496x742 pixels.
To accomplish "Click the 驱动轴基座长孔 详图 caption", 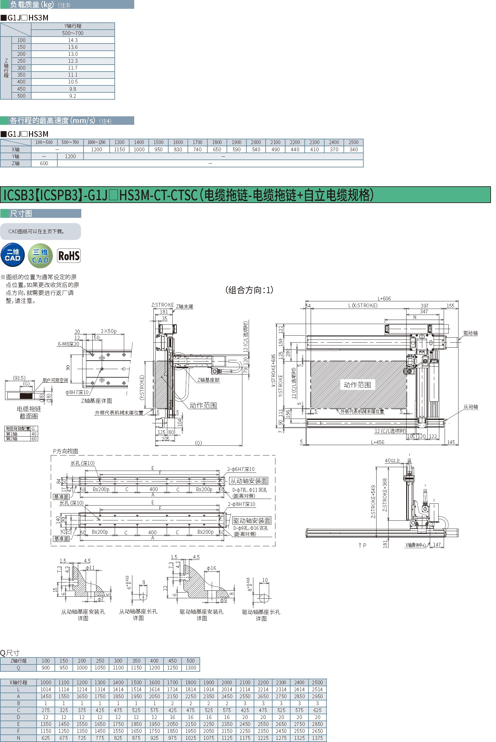I will click(261, 615).
